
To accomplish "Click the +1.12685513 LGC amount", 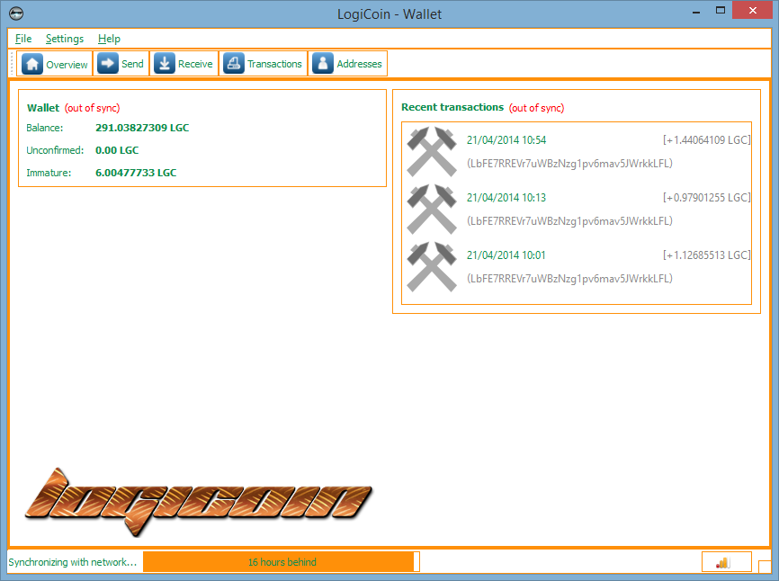I will 706,255.
